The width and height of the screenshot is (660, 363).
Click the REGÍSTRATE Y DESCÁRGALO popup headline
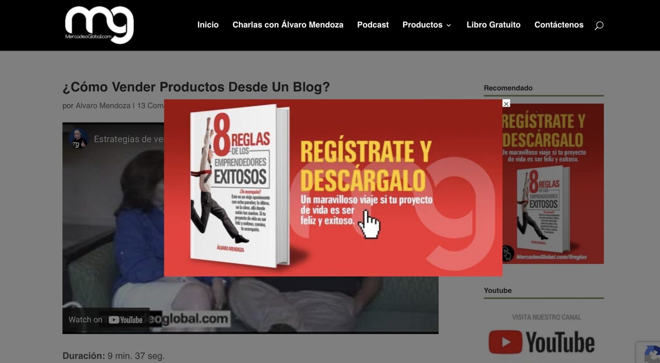(x=365, y=166)
